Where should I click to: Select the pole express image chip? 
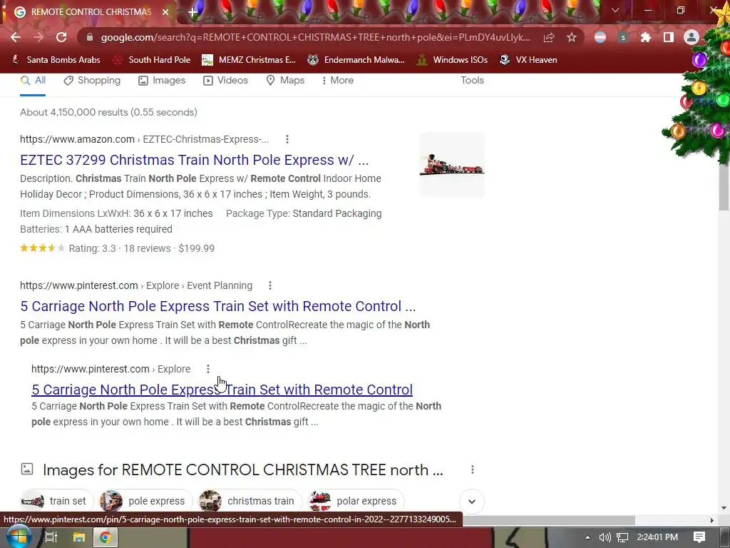click(x=145, y=501)
